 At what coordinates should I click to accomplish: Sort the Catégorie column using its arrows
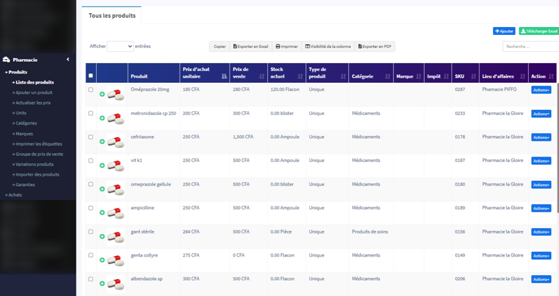coord(387,76)
